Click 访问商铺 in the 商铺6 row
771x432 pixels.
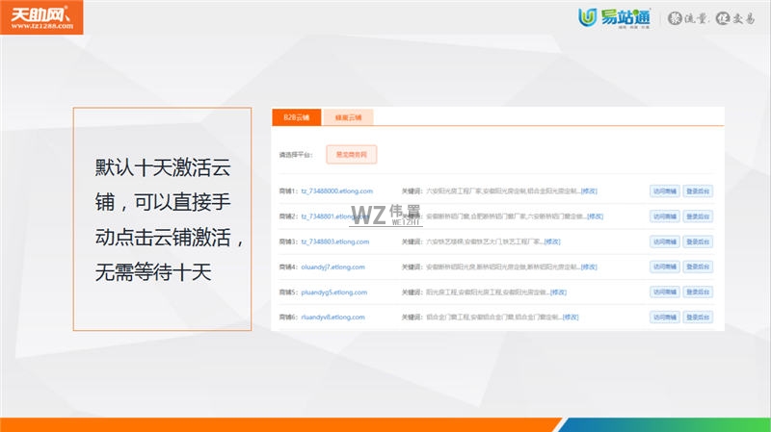pos(665,318)
